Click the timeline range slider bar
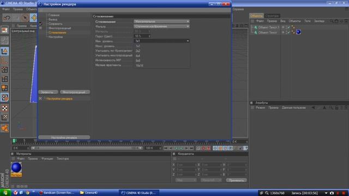 [x=87, y=148]
